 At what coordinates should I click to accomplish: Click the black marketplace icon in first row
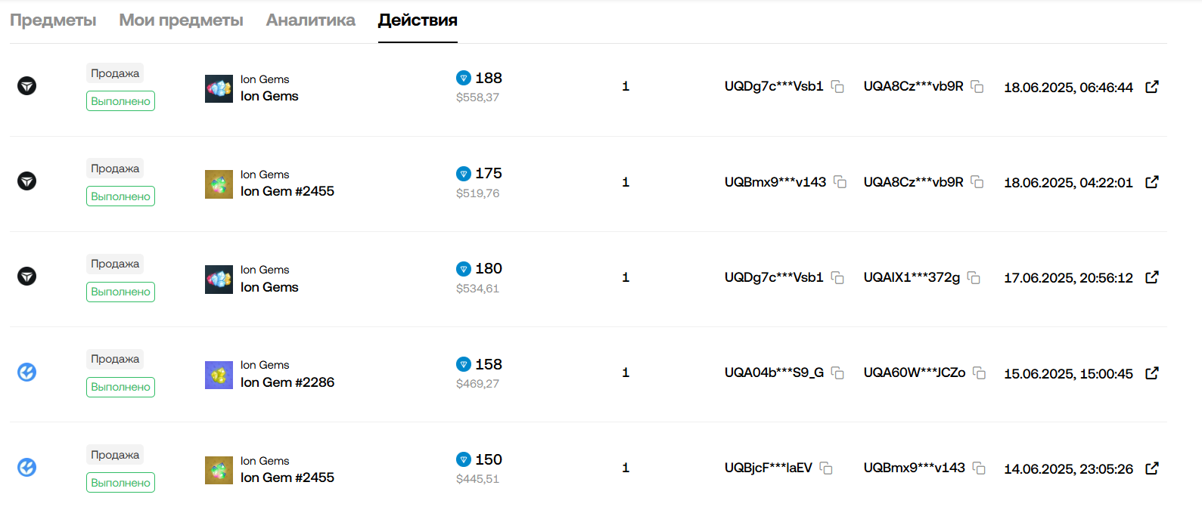(27, 85)
